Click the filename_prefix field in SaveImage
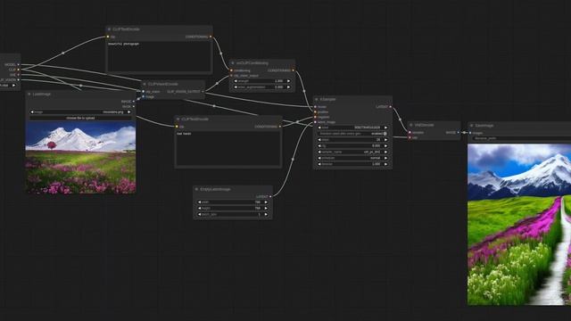This screenshot has height=321, width=571. 521,139
